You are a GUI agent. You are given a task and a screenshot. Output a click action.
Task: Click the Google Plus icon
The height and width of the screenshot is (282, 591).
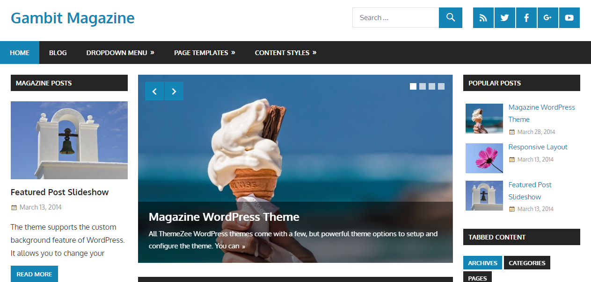pyautogui.click(x=548, y=18)
